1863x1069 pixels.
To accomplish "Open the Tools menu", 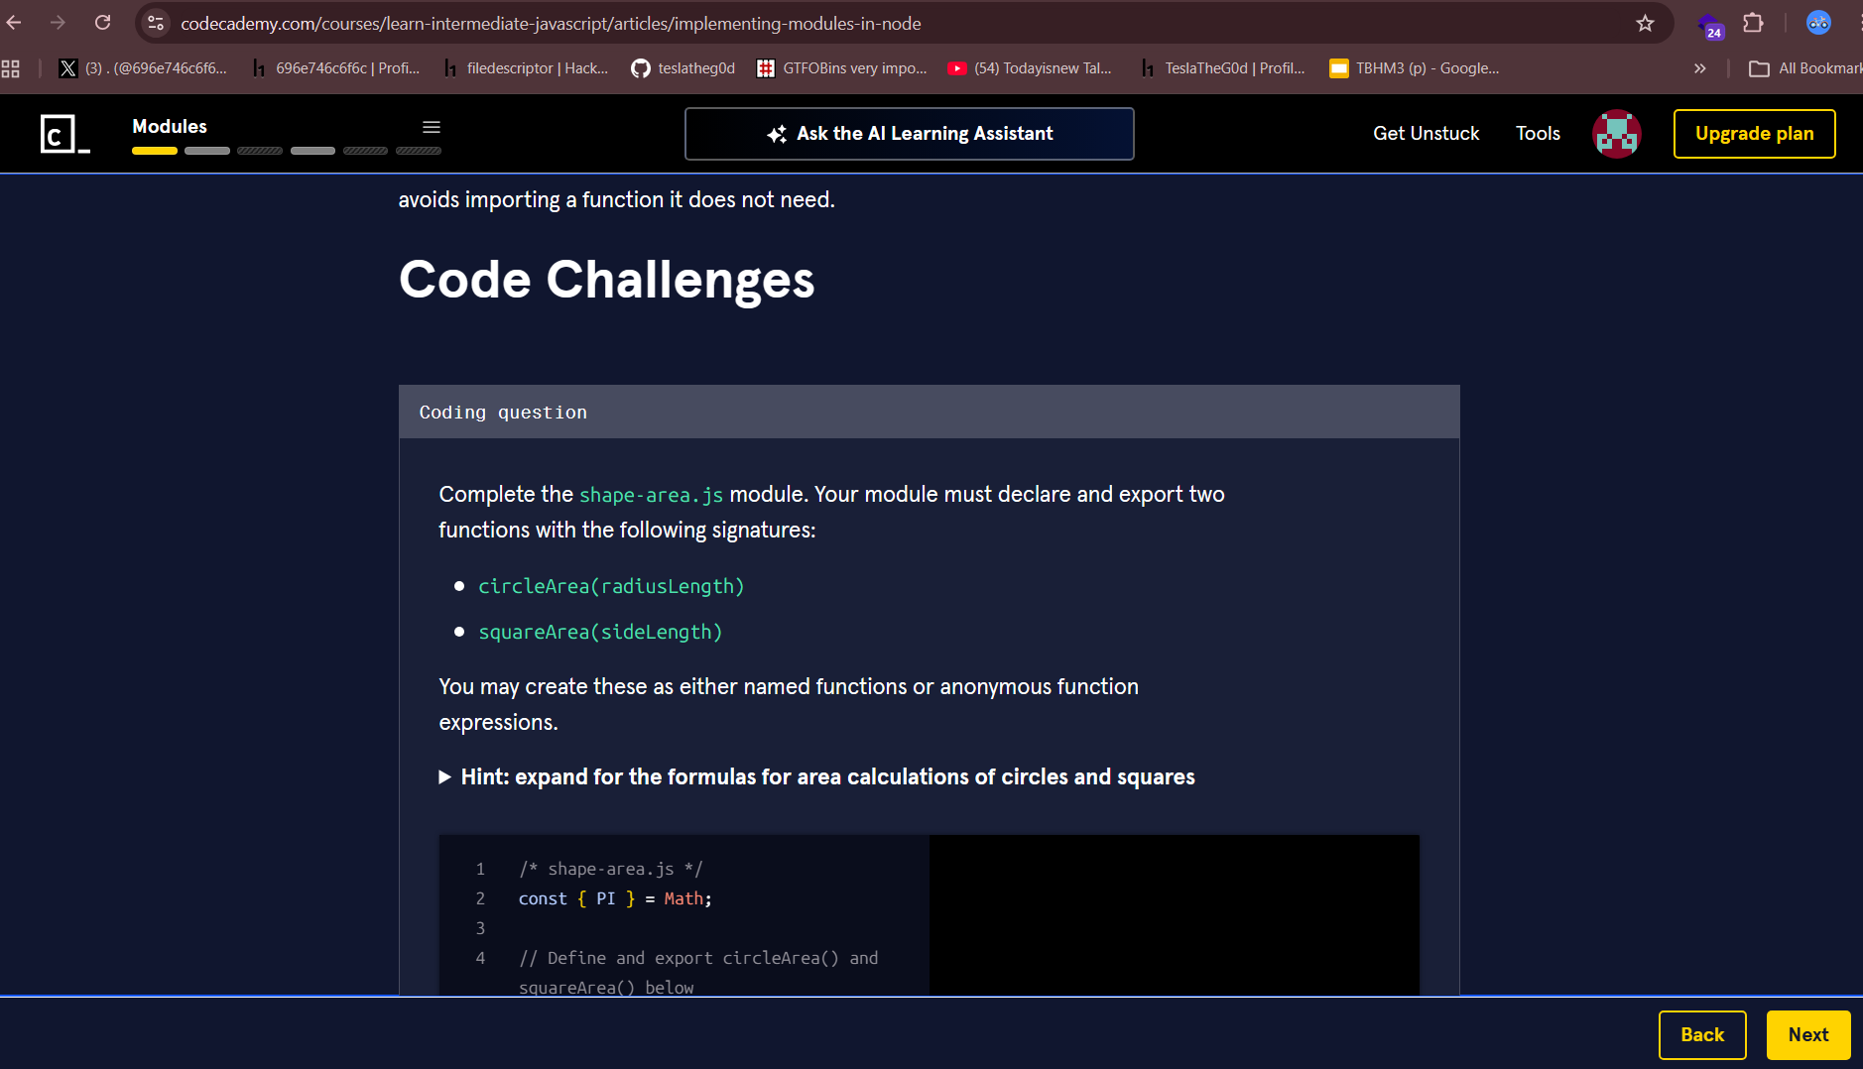I will (1538, 134).
